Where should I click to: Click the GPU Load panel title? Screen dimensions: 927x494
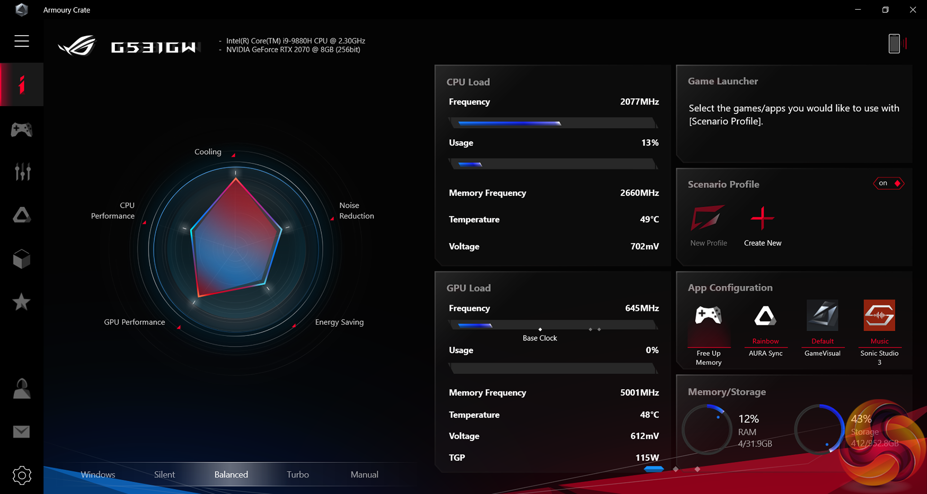click(x=468, y=288)
